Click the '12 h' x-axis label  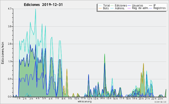click(90, 98)
